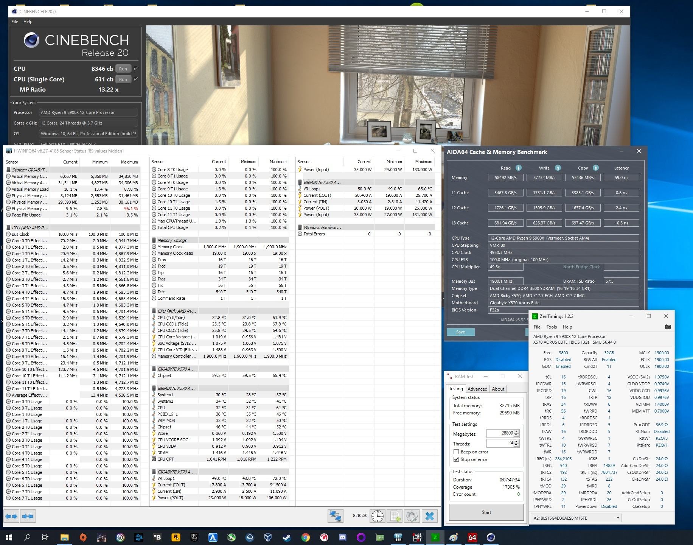693x545 pixels.
Task: Click the Threads input field
Action: pos(500,443)
